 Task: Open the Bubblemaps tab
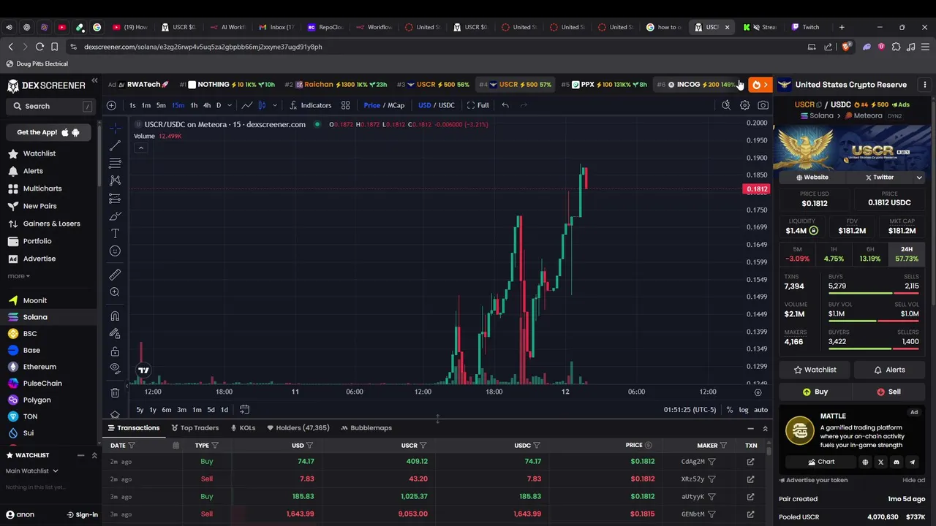click(x=366, y=428)
